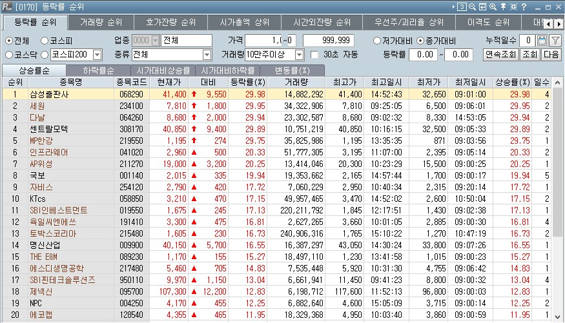Select the 코스피200 radio button
Image resolution: width=565 pixels, height=323 pixels.
coord(45,55)
